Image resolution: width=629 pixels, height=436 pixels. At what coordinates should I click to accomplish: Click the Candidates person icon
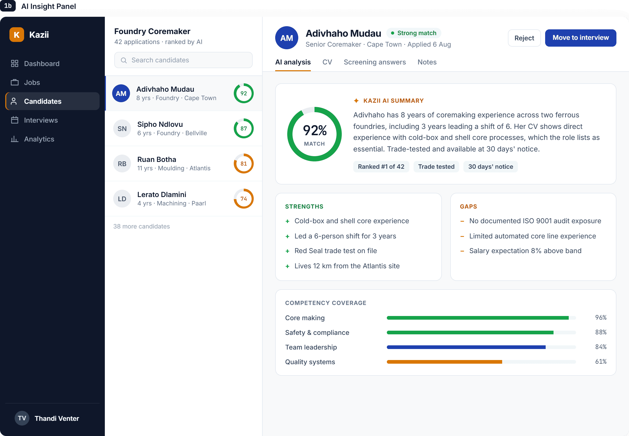tap(14, 101)
